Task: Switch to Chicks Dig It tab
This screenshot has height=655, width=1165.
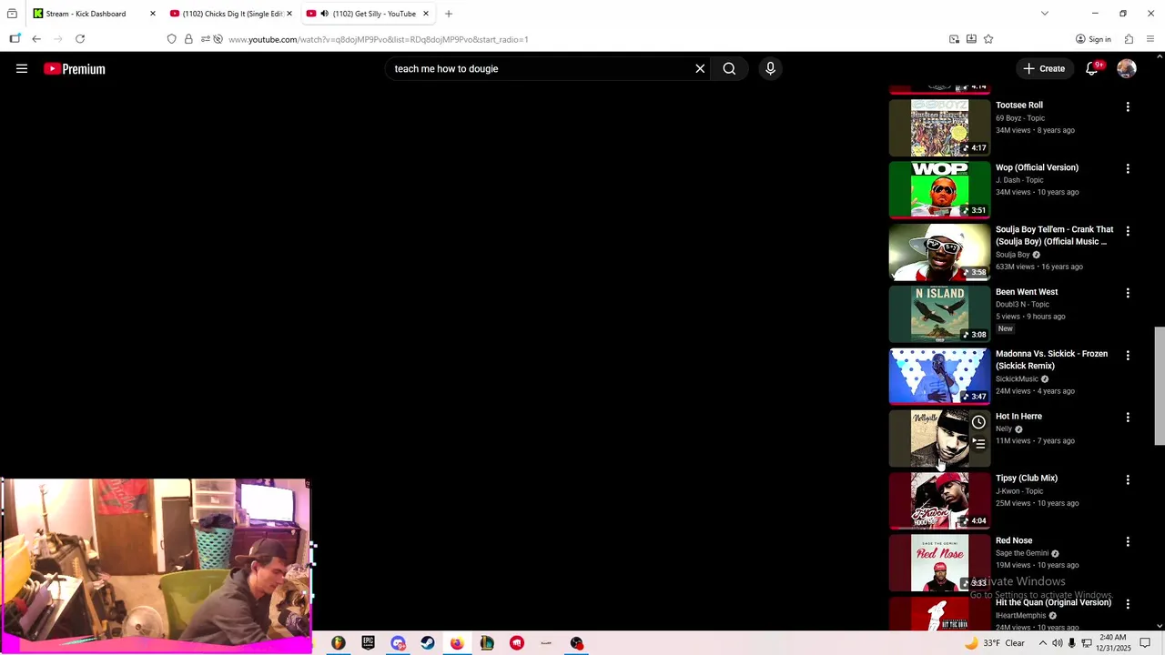Action: click(231, 14)
